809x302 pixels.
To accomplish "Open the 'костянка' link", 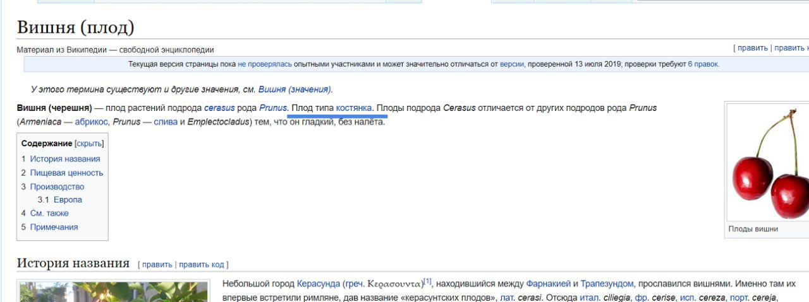I will pyautogui.click(x=354, y=108).
